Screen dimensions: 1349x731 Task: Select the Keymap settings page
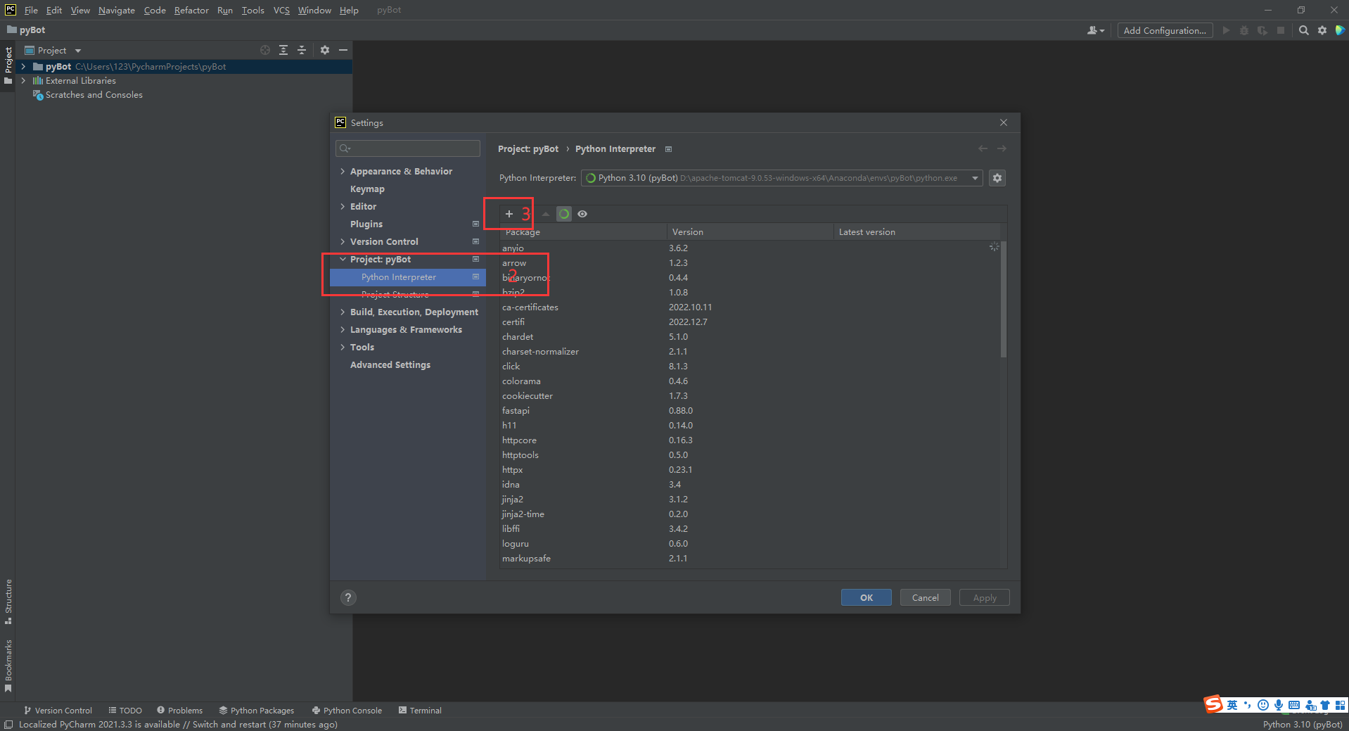(x=367, y=189)
